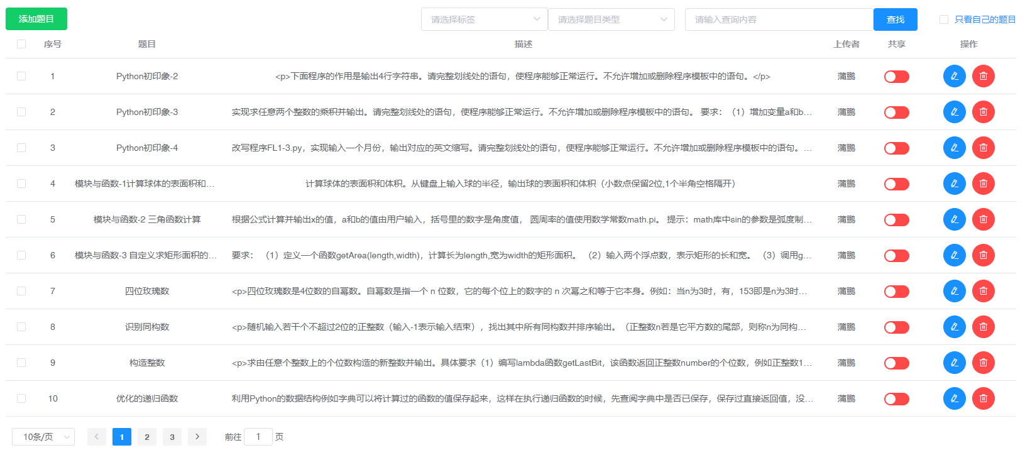
Task: Open the 请选择标签 dropdown
Action: pos(483,19)
